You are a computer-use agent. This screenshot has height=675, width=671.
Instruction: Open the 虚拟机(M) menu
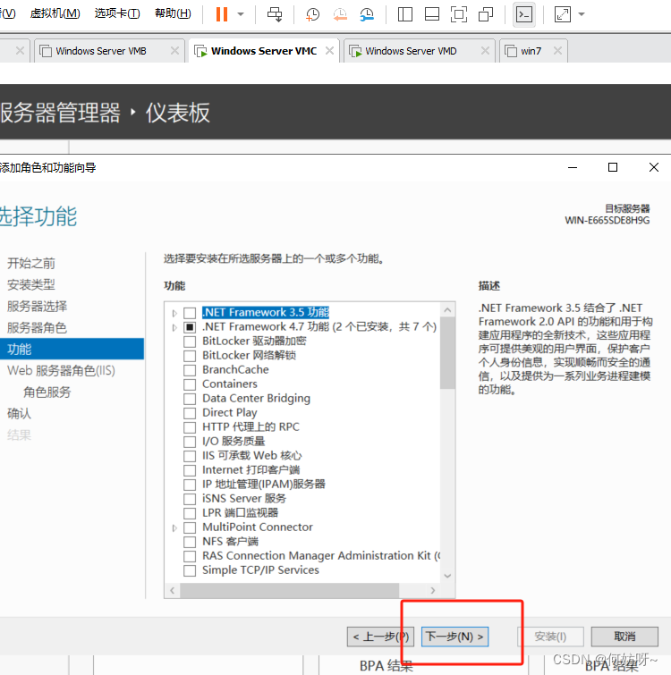(55, 13)
